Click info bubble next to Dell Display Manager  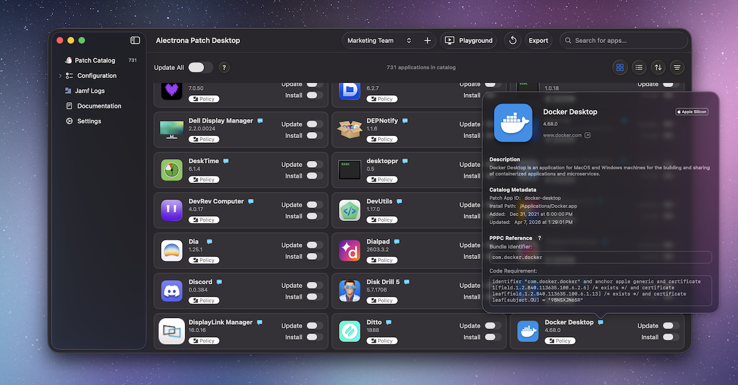(260, 121)
